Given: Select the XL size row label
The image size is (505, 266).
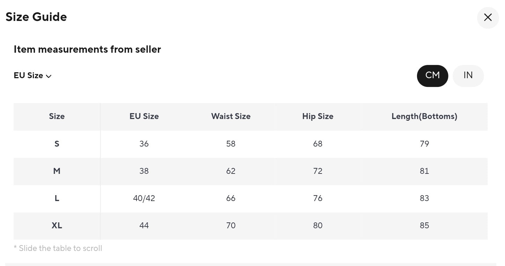Looking at the screenshot, I should (57, 226).
